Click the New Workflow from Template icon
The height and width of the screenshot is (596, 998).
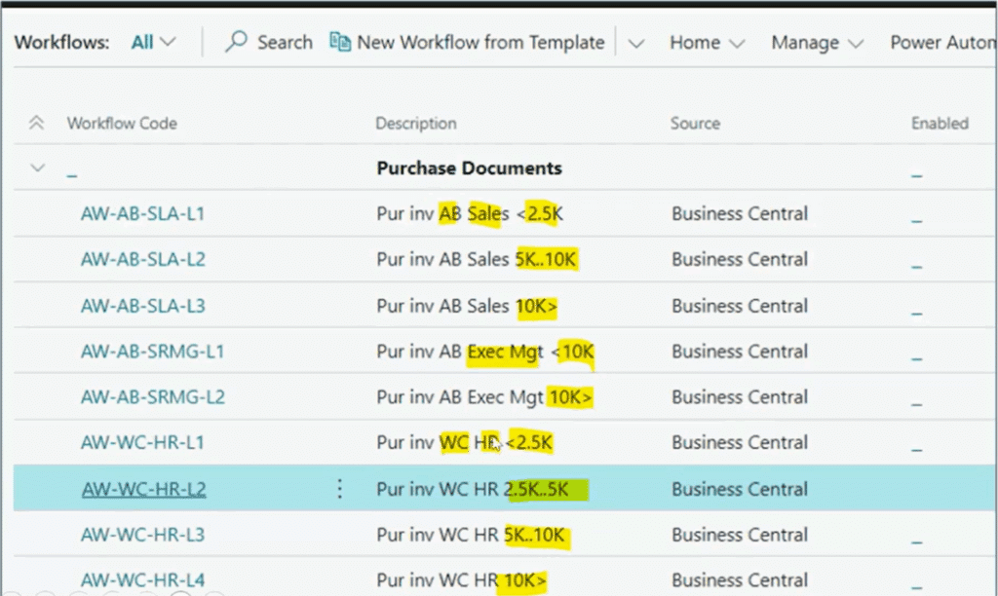pyautogui.click(x=341, y=42)
